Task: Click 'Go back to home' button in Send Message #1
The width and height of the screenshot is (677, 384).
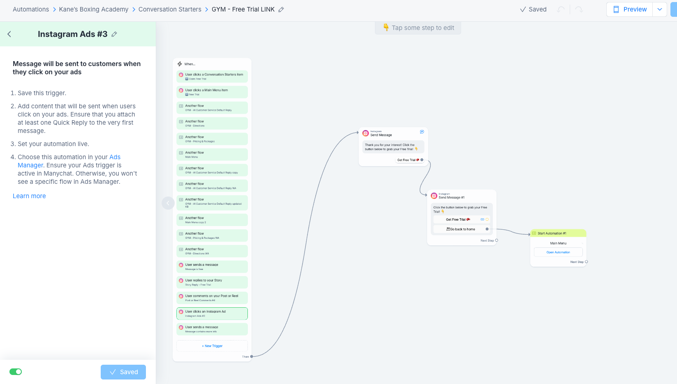Action: point(462,229)
